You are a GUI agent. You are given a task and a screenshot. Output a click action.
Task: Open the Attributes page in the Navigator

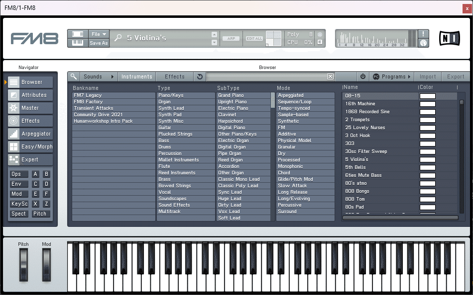(x=30, y=95)
